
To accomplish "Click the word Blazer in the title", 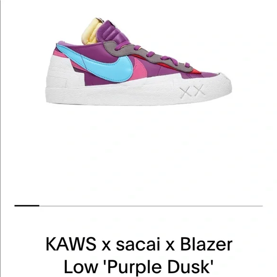I will click(x=206, y=245).
